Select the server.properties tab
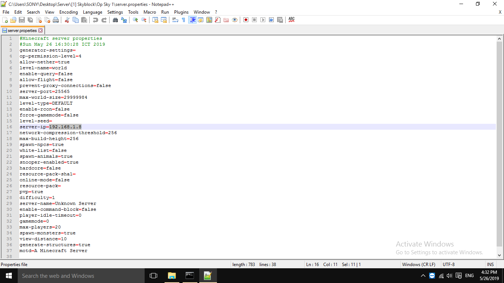This screenshot has height=283, width=504. tap(22, 31)
